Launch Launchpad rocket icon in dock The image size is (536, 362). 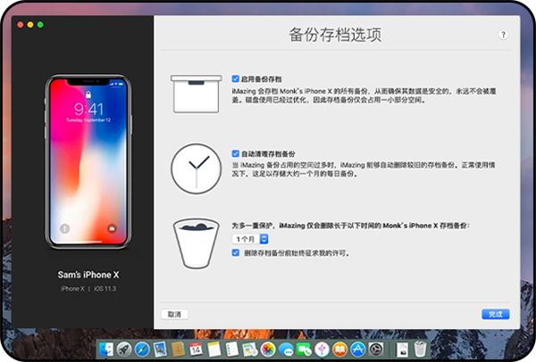pos(124,350)
